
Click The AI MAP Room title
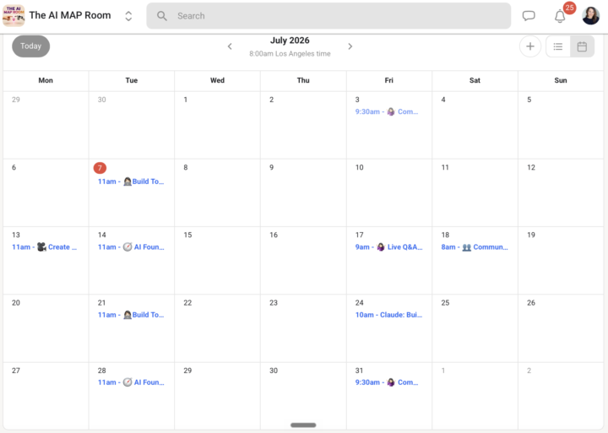(x=70, y=15)
